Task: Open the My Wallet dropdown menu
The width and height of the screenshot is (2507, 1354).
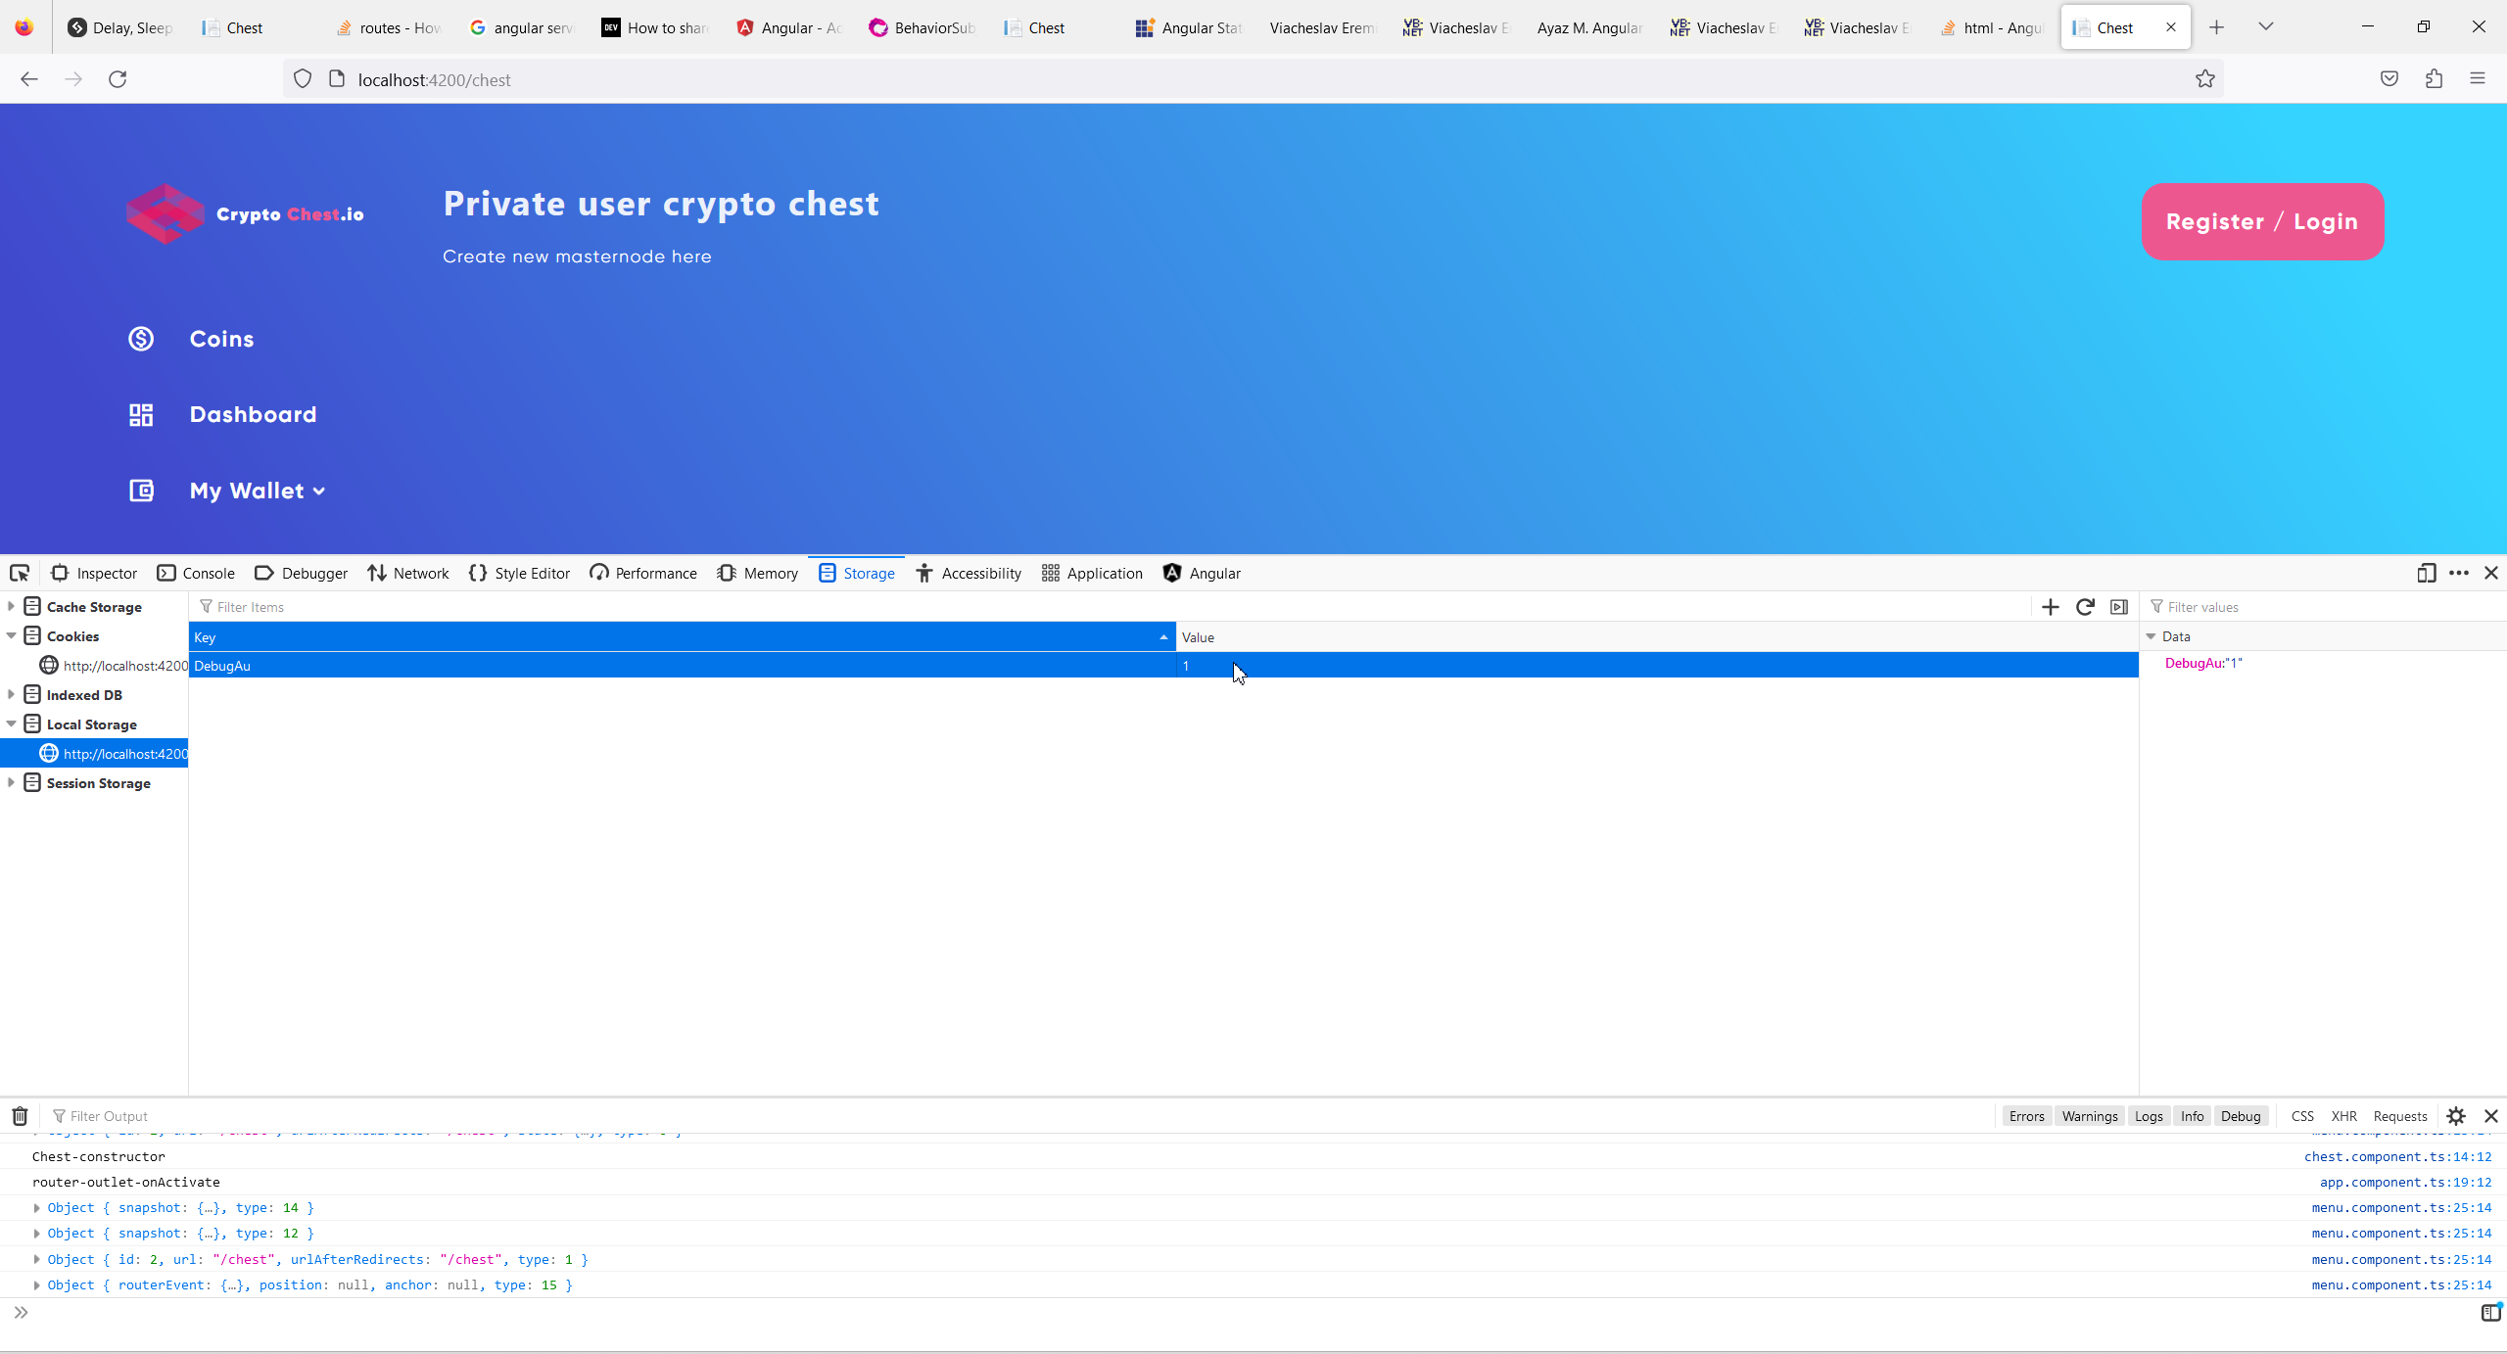Action: [257, 490]
